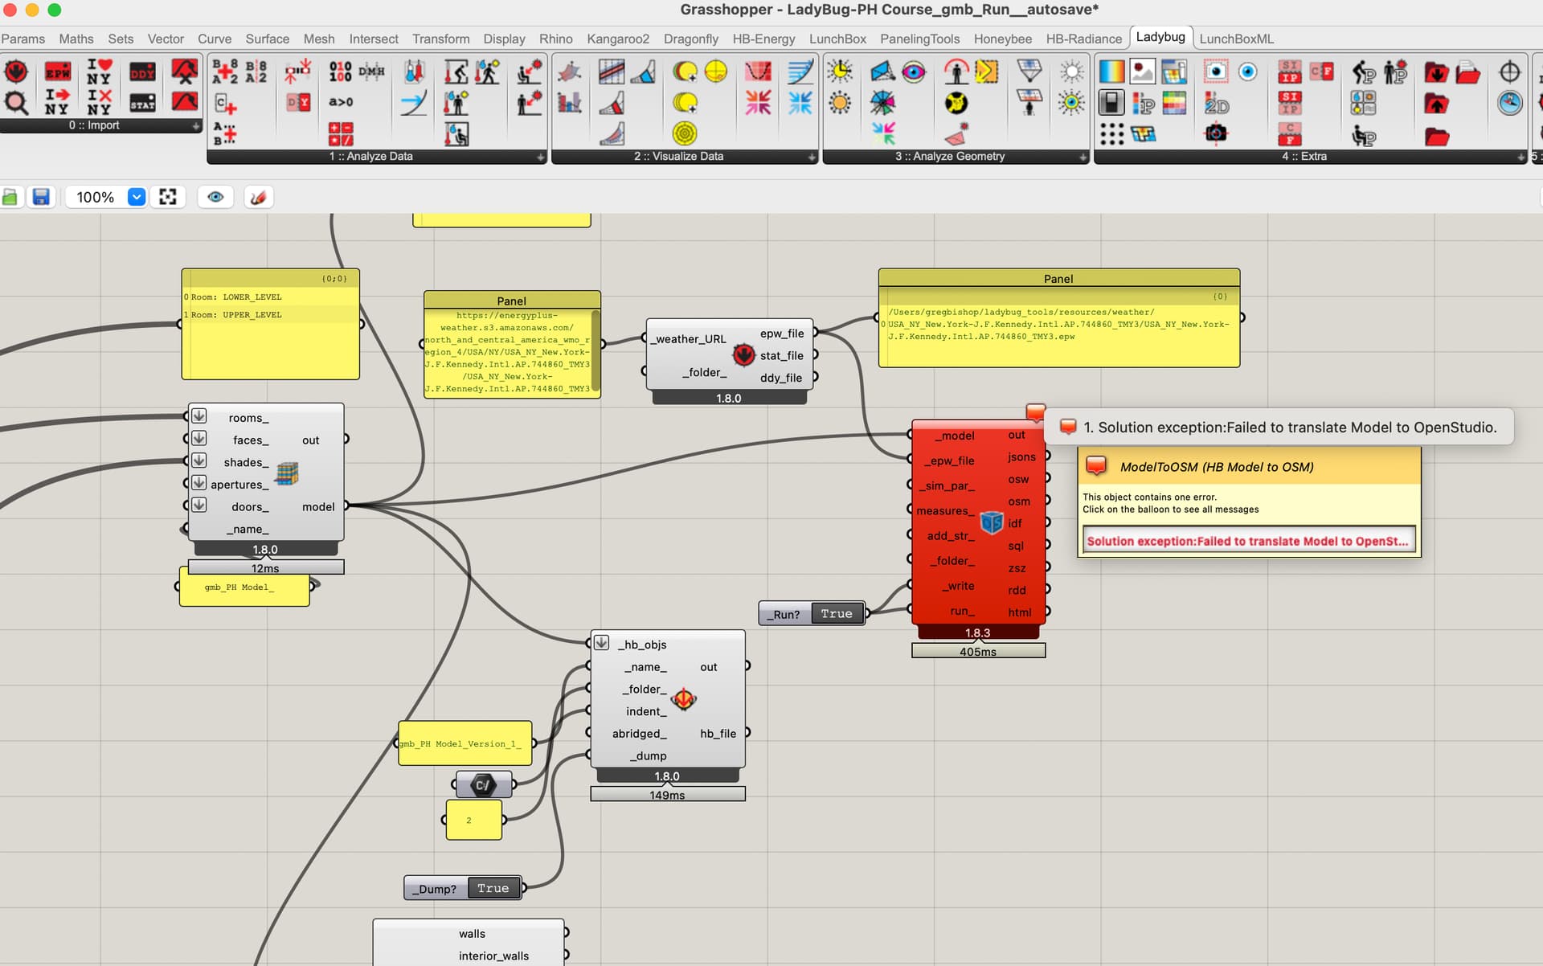Select the HB-Radiance tab
1543x966 pixels.
tap(1083, 39)
